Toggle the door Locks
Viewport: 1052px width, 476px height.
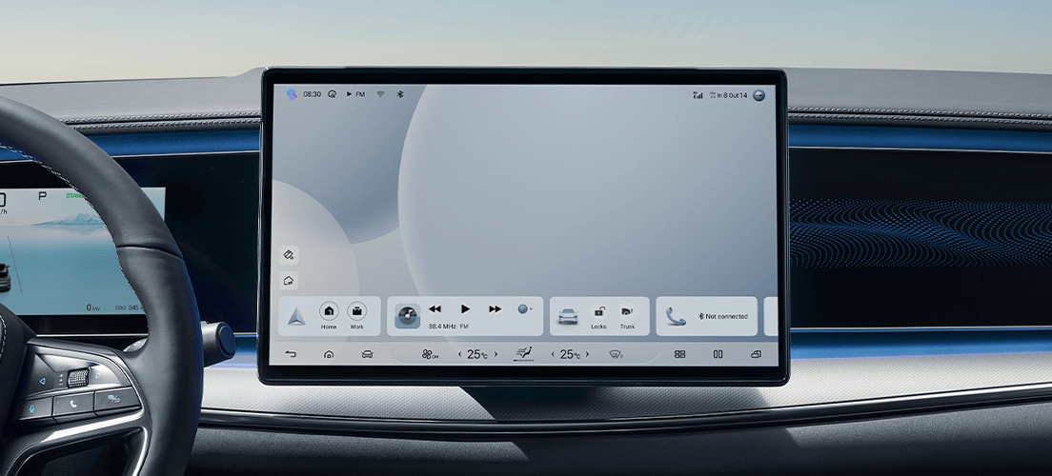(598, 314)
